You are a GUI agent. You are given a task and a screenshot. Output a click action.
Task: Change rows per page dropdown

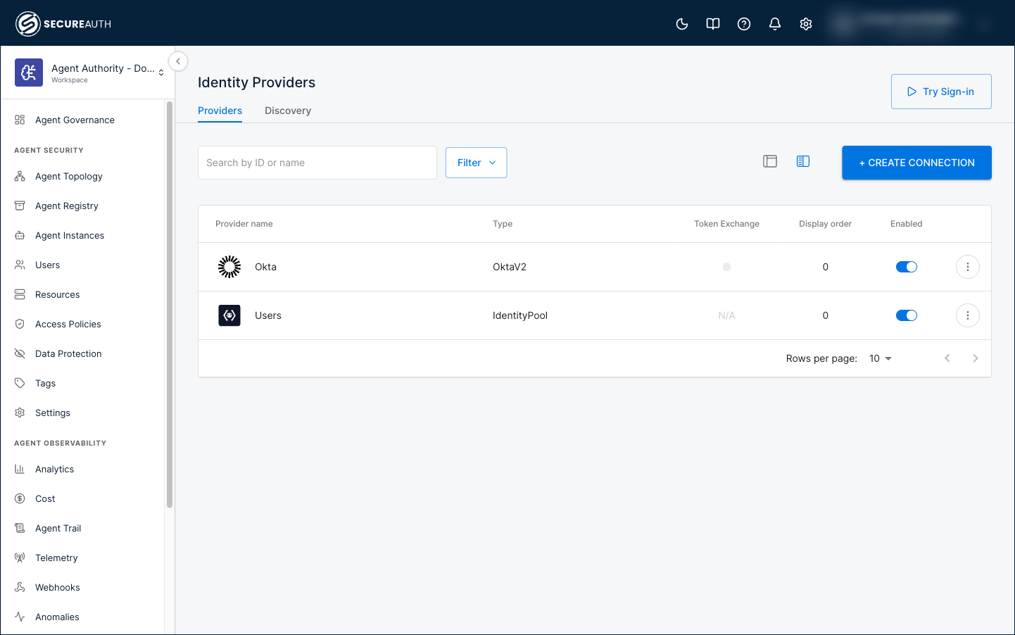[x=881, y=358]
